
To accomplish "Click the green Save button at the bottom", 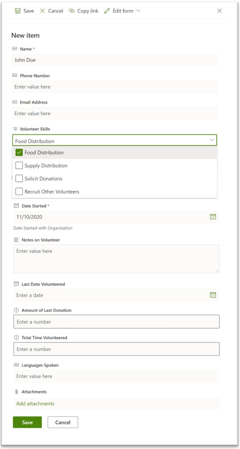I will [27, 422].
